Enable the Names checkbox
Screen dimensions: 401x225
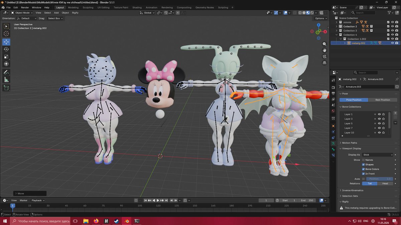pyautogui.click(x=364, y=160)
